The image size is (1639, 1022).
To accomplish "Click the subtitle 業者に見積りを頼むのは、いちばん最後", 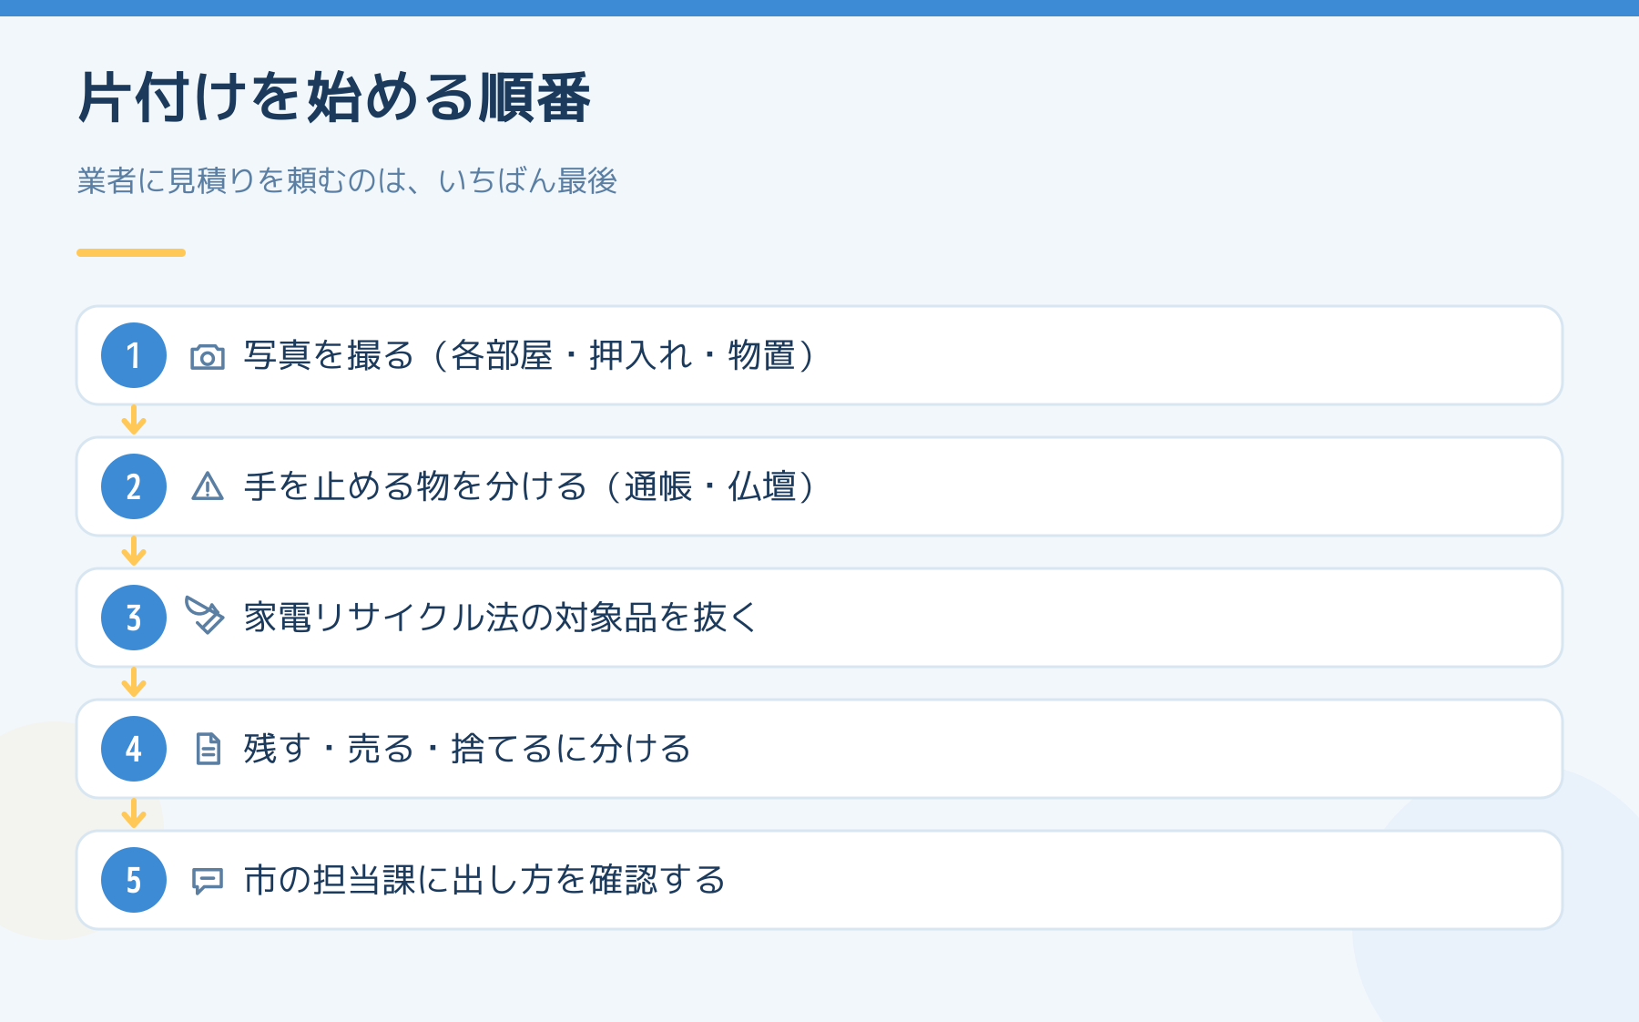I will click(x=347, y=180).
